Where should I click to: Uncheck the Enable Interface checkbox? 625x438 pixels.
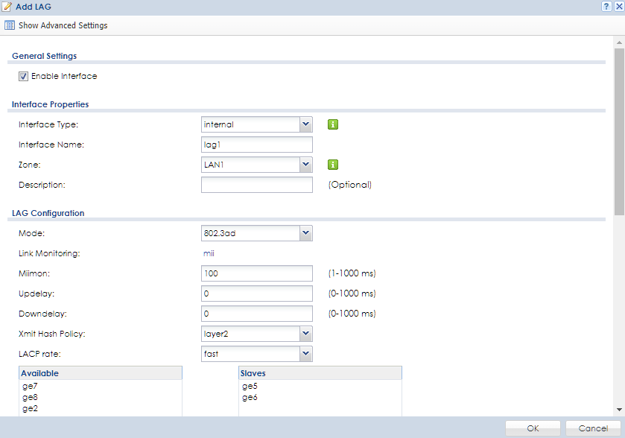point(24,76)
